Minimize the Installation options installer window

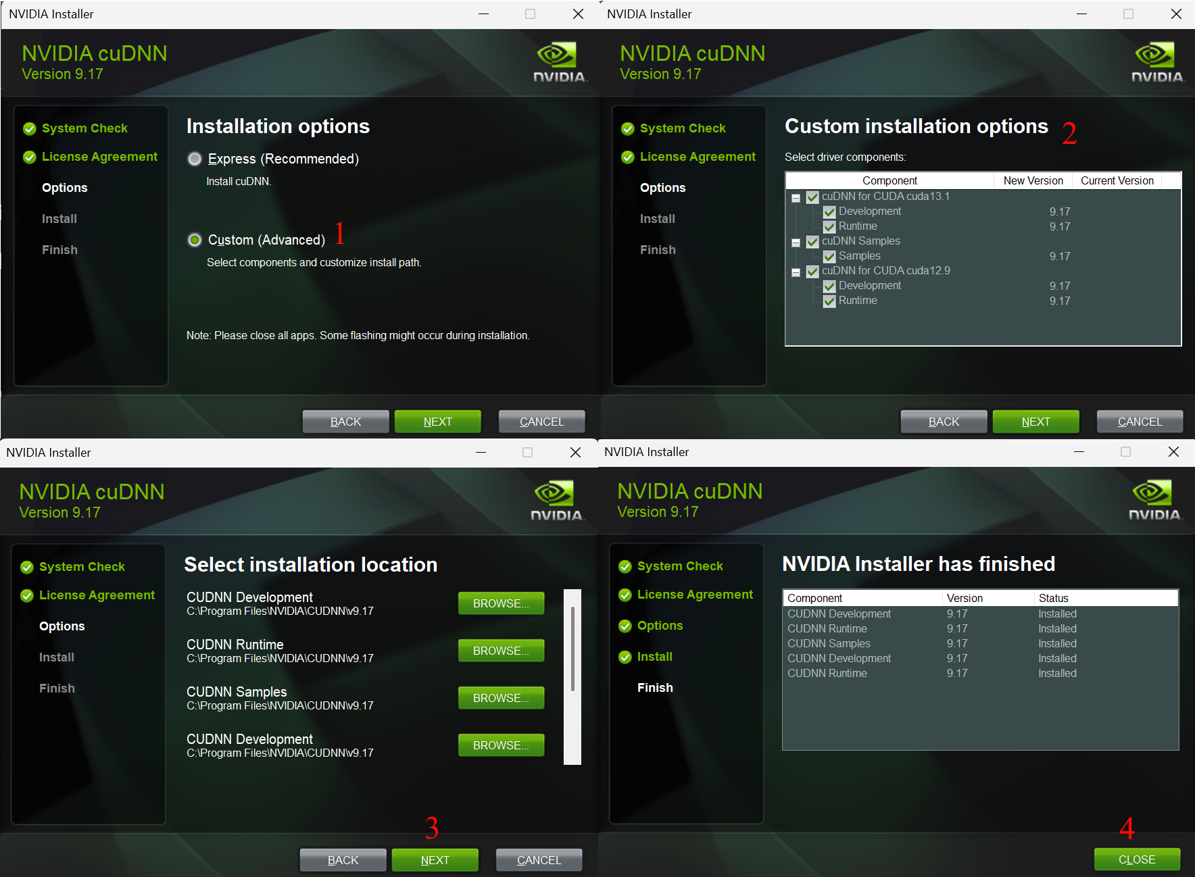pos(483,14)
